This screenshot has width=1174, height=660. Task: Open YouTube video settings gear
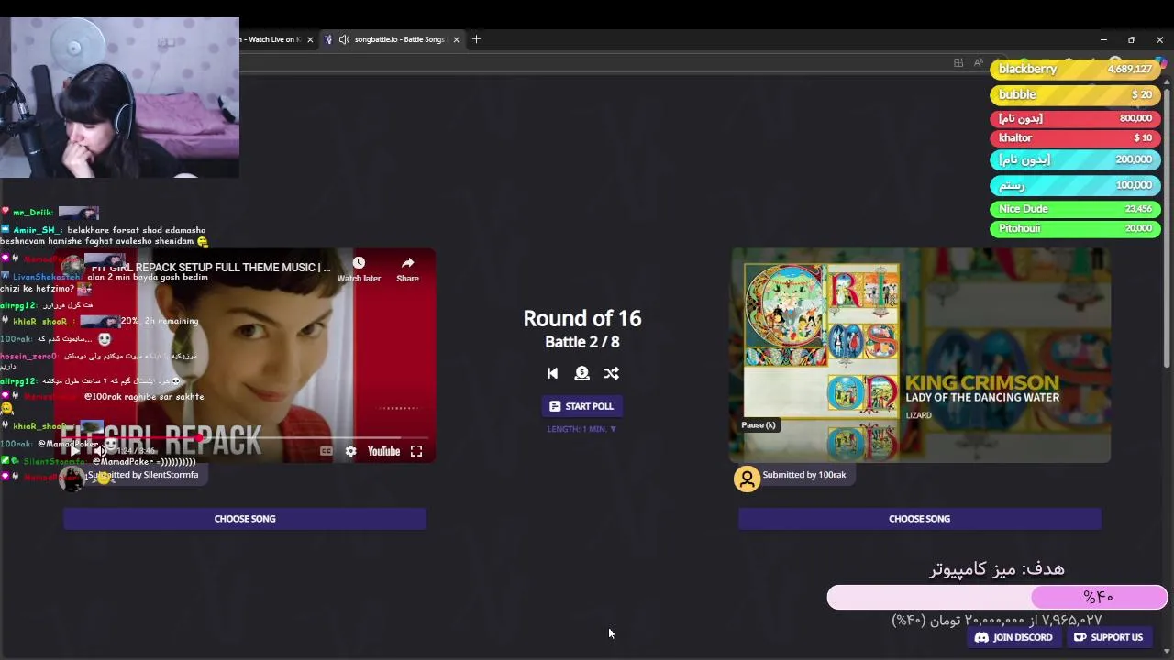(x=350, y=451)
